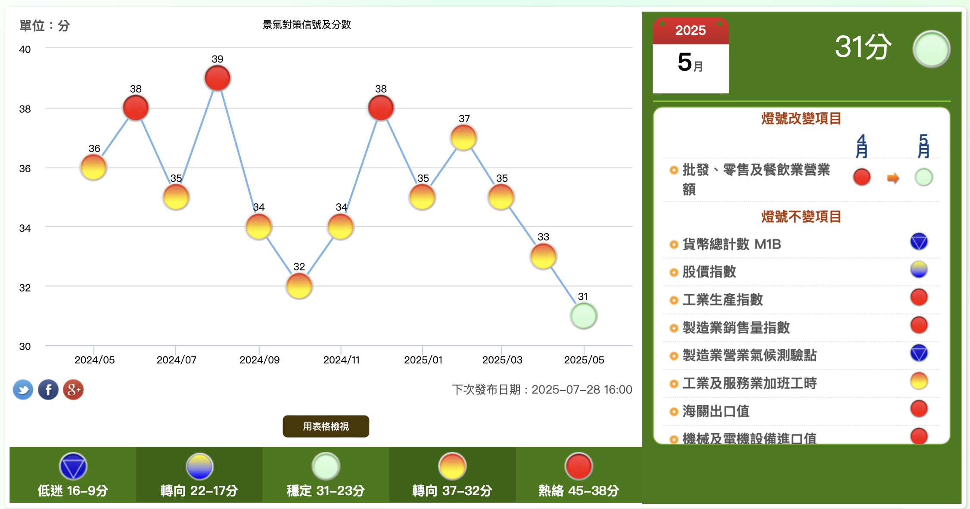The image size is (970, 509).
Task: Click the Google Plus share icon
Action: point(73,390)
